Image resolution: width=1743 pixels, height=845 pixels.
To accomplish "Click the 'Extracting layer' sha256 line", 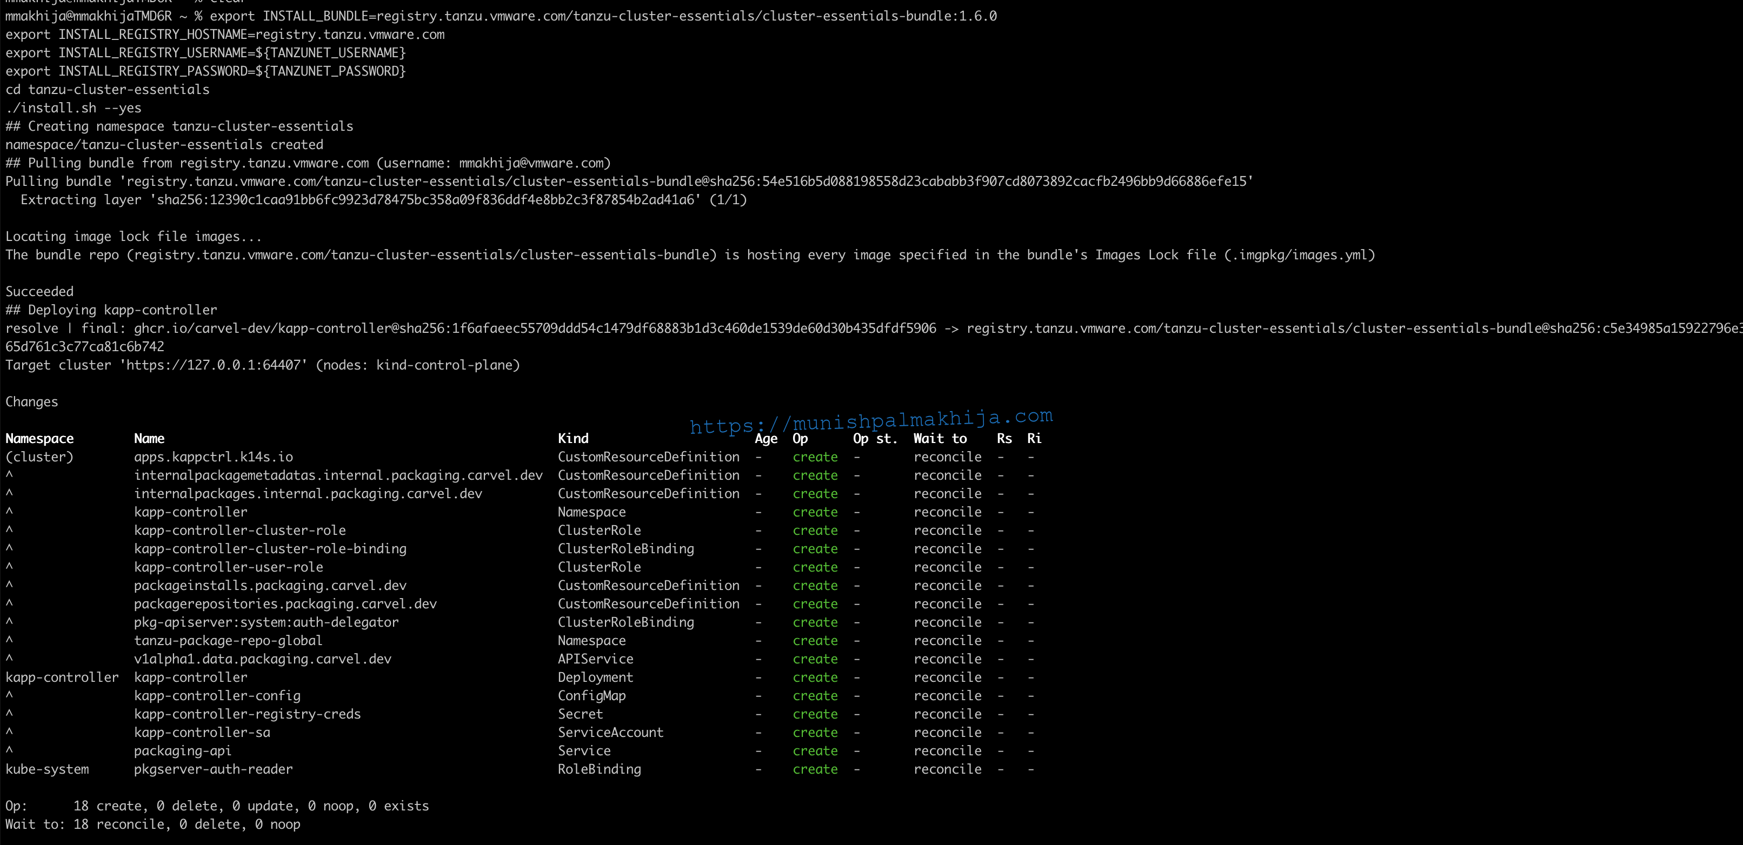I will click(x=384, y=199).
